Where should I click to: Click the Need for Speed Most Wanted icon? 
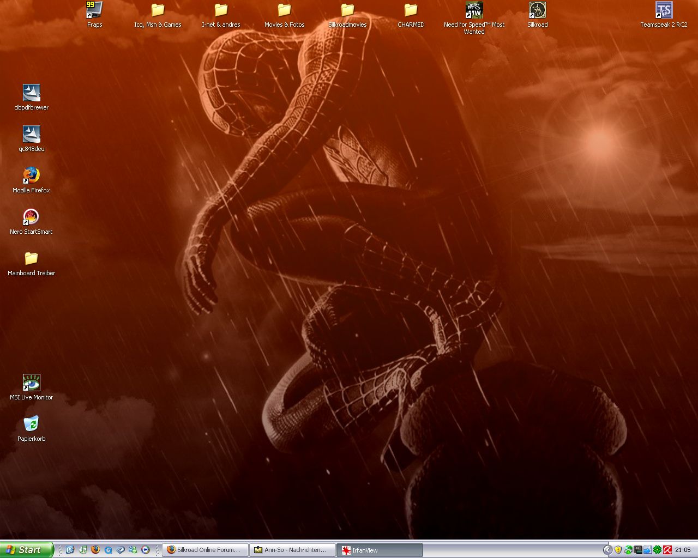[x=474, y=10]
